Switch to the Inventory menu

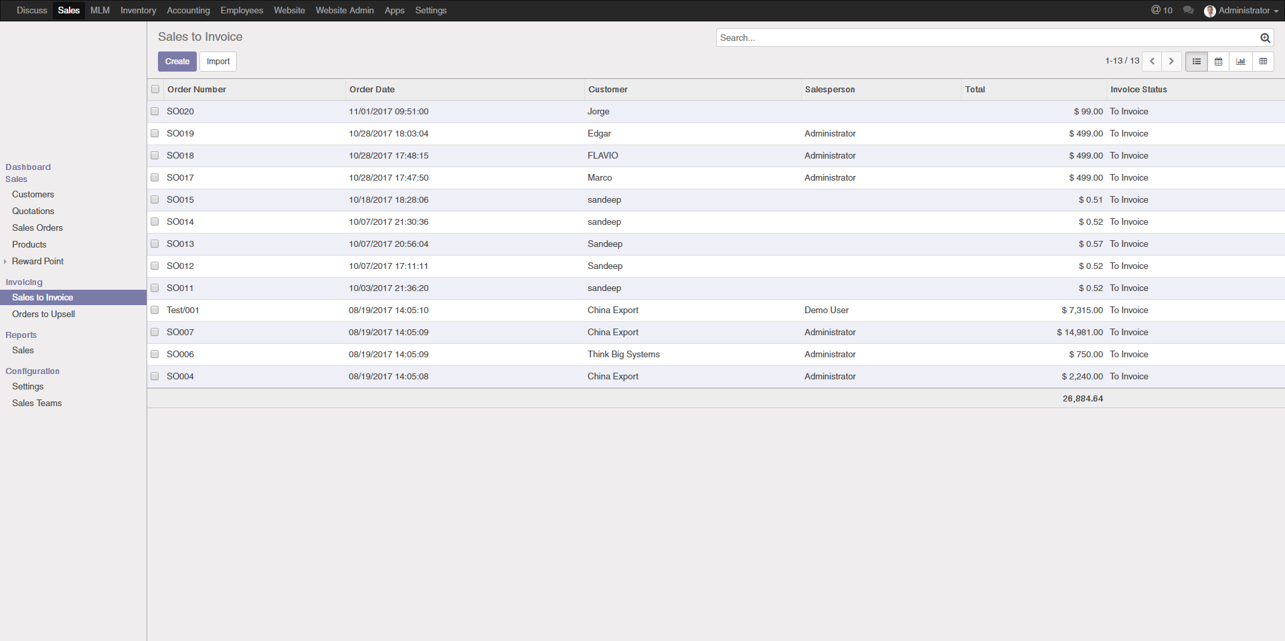[138, 10]
